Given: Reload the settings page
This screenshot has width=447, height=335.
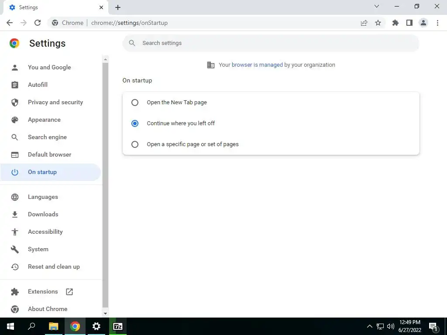Looking at the screenshot, I should click(x=38, y=23).
